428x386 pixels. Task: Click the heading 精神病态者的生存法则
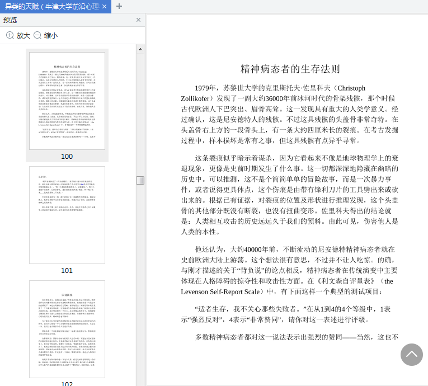pyautogui.click(x=290, y=69)
